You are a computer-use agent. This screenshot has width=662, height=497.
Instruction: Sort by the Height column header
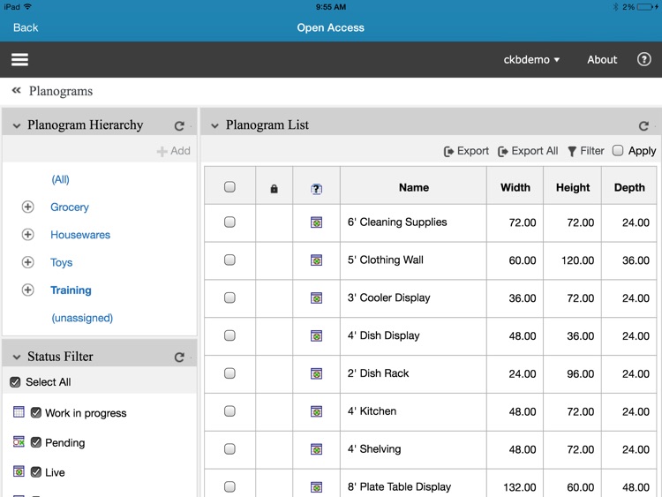[573, 187]
